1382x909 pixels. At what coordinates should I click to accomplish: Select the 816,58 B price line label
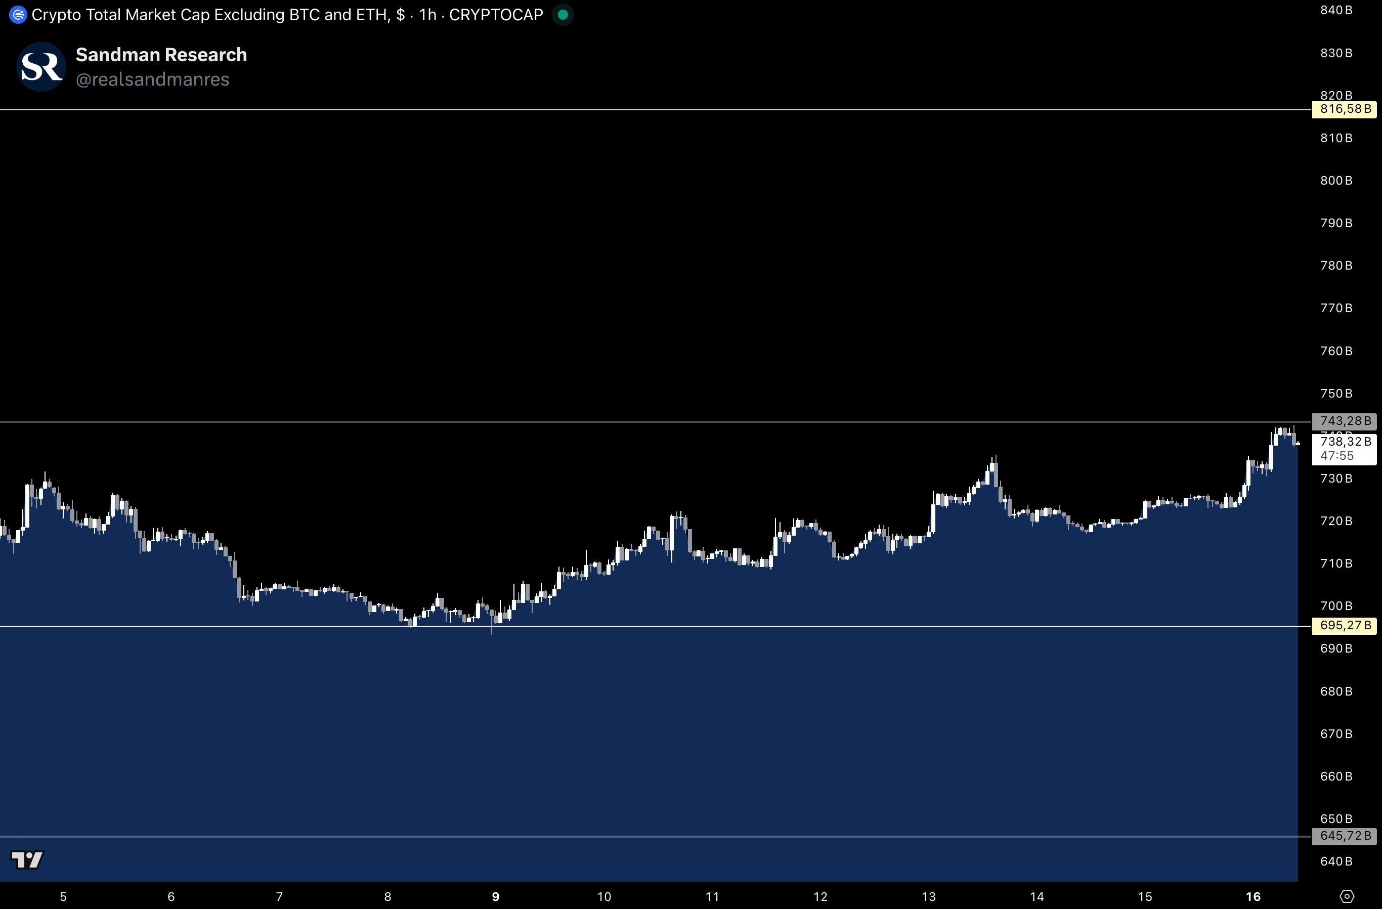[x=1344, y=109]
